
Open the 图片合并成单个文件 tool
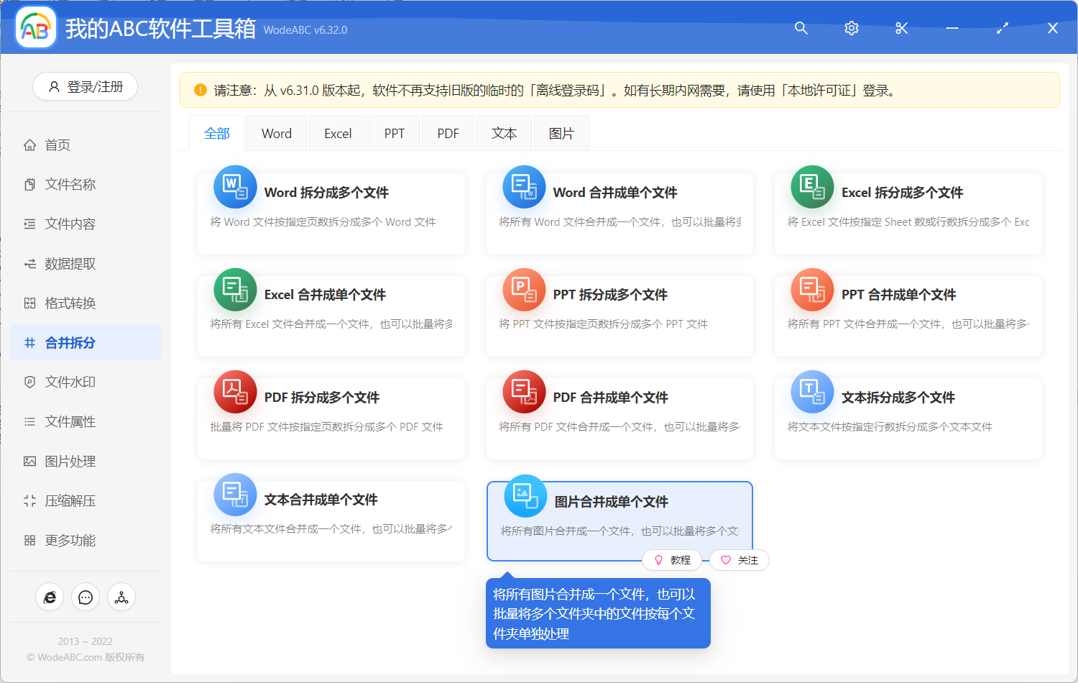(619, 501)
